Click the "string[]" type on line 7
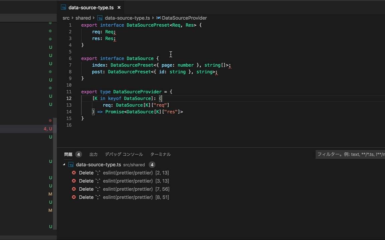Screen dimensions: 385x240 pyautogui.click(x=215, y=65)
